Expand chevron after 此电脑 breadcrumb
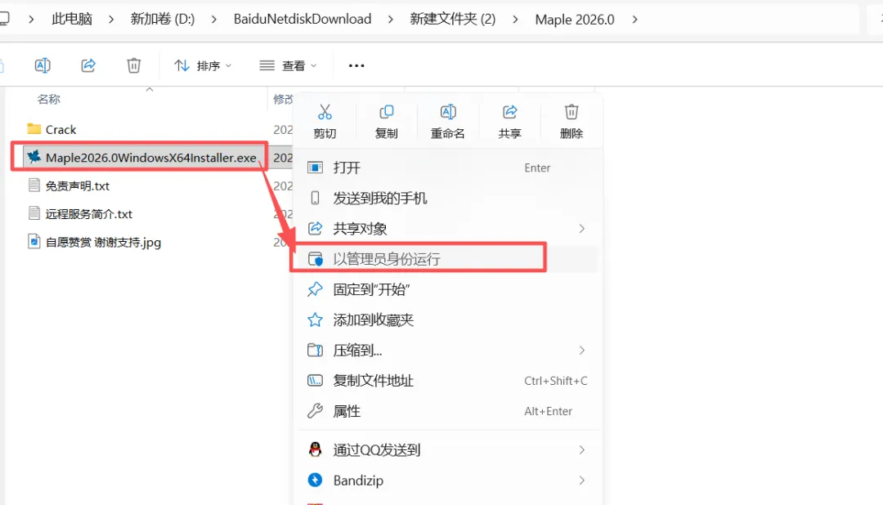883x505 pixels. (x=111, y=19)
